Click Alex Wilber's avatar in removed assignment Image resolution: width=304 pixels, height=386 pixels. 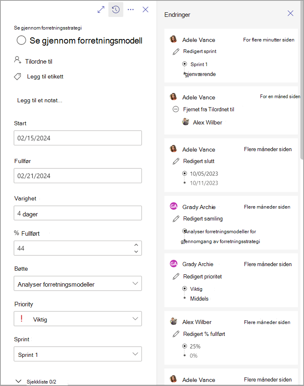pos(186,122)
